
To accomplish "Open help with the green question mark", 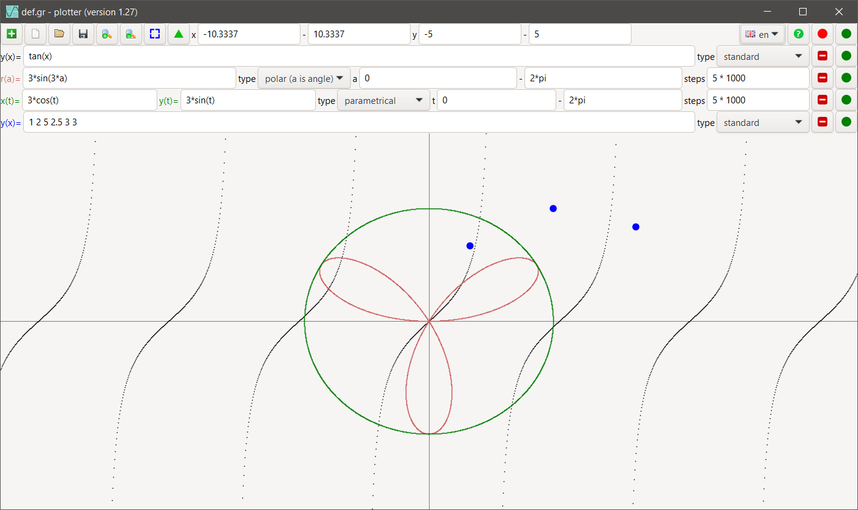I will (799, 34).
